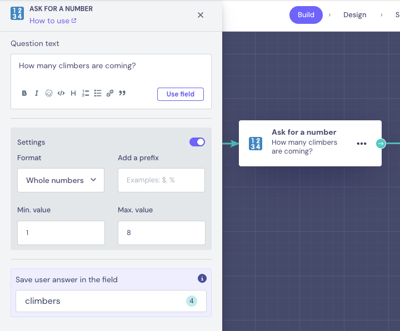The image size is (400, 331).
Task: Click the Use field button
Action: coord(181,94)
